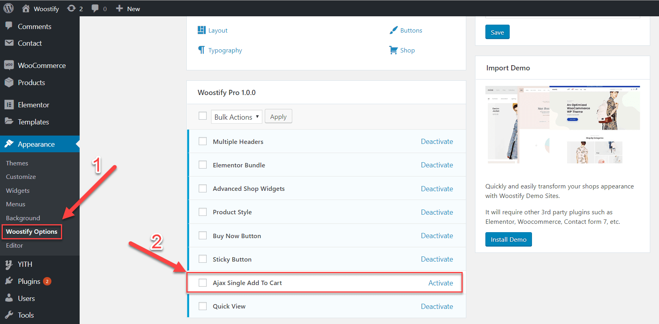
Task: Click the Typography paragraph icon
Action: 201,50
